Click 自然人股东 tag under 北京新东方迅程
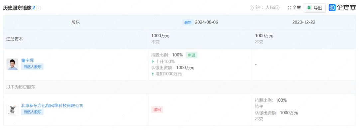Screen dimensions: 359x130 (32, 112)
